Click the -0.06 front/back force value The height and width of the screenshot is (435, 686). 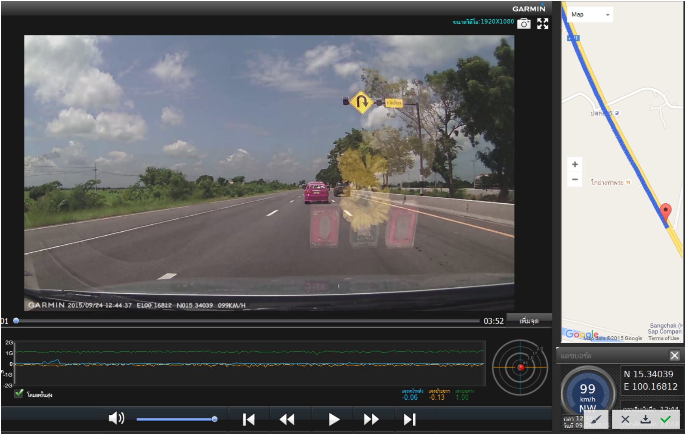410,398
